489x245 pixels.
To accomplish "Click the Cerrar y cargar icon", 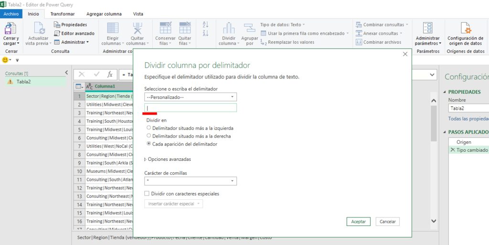I will [11, 29].
